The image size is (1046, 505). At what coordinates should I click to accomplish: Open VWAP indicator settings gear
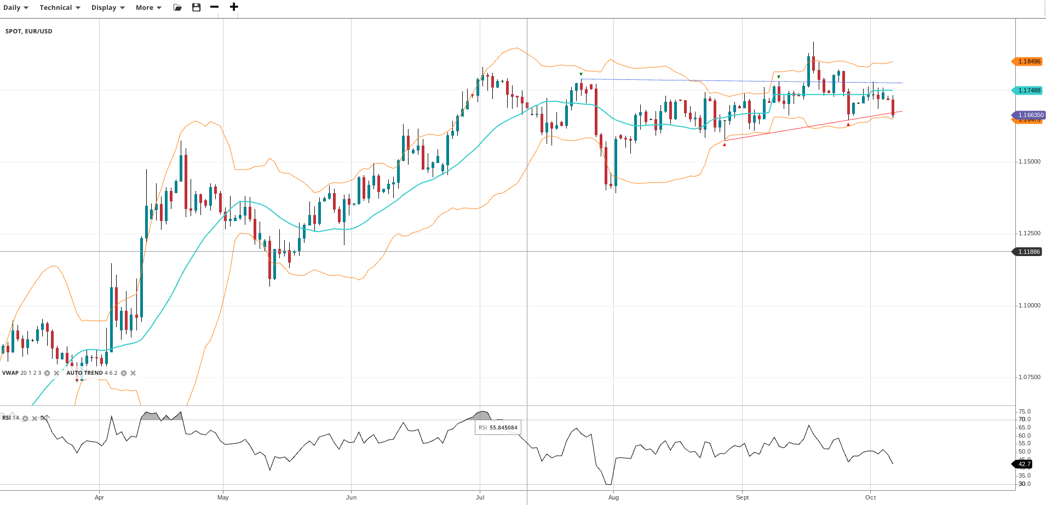(x=47, y=373)
